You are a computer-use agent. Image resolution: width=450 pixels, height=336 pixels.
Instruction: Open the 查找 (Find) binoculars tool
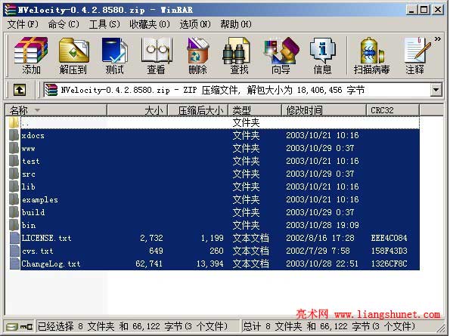click(x=239, y=55)
